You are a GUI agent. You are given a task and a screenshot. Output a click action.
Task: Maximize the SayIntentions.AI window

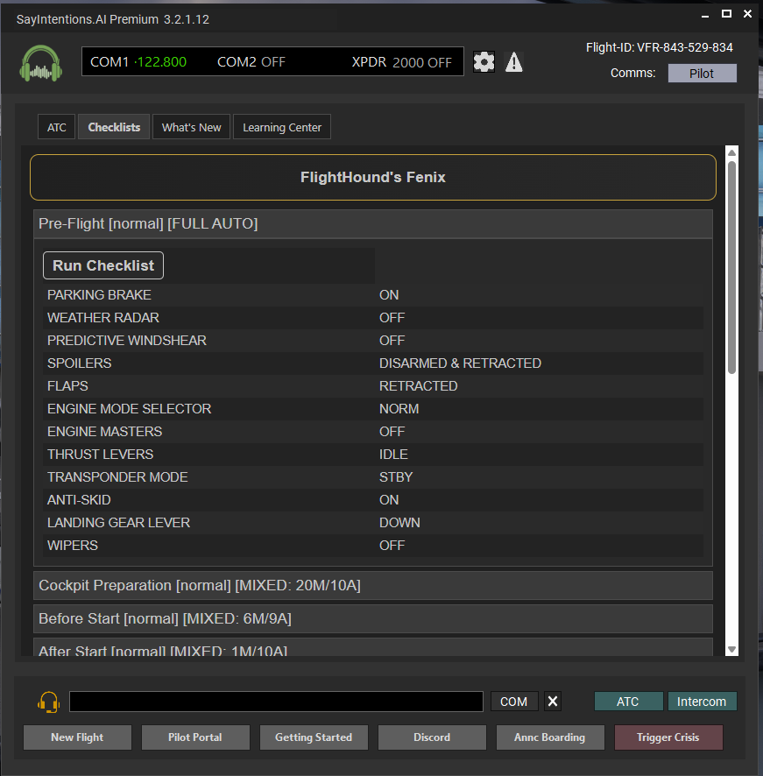point(726,14)
